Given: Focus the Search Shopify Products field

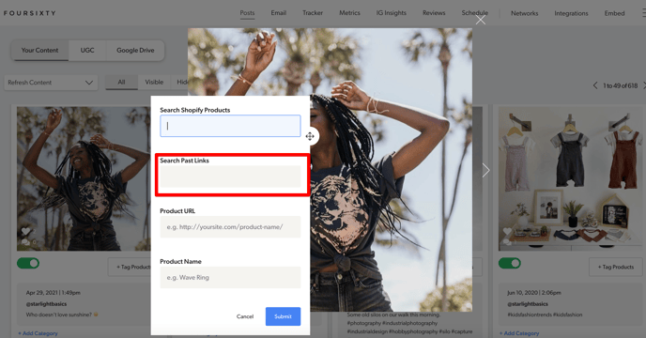Looking at the screenshot, I should point(230,126).
